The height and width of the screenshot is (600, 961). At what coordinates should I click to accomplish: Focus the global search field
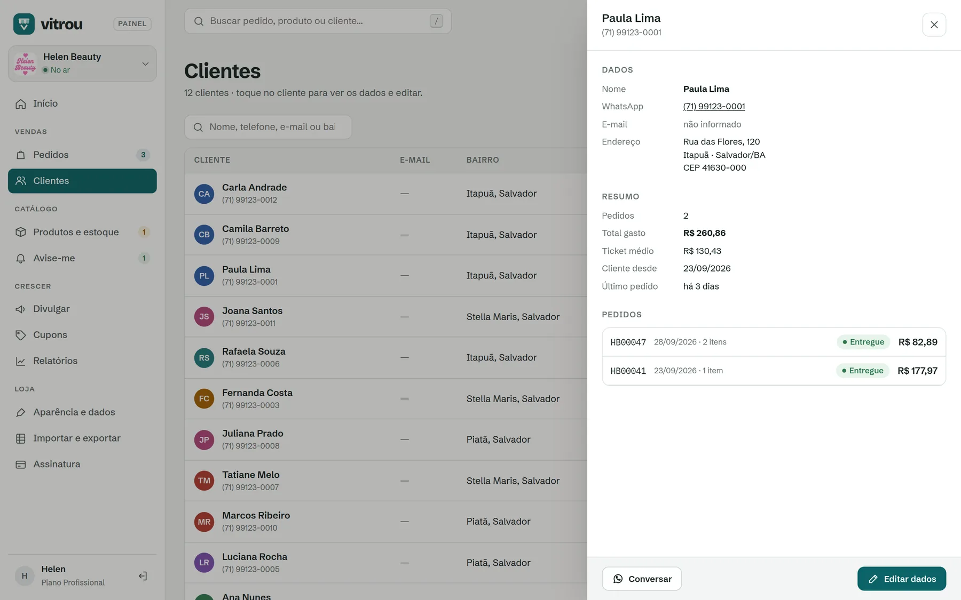point(318,21)
